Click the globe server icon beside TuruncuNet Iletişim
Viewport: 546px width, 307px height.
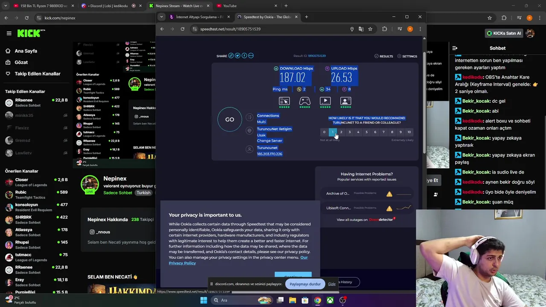point(250,130)
